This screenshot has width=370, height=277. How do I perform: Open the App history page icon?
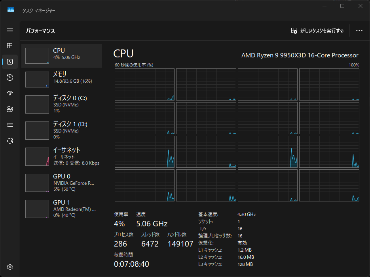coord(10,78)
